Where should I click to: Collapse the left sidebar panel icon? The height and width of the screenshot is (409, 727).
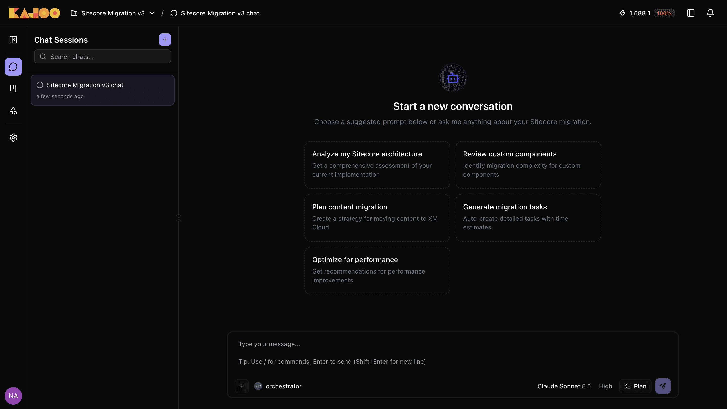coord(13,40)
